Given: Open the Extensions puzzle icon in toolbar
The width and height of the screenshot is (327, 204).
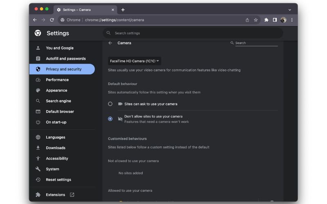Looking at the screenshot, I should (x=267, y=20).
